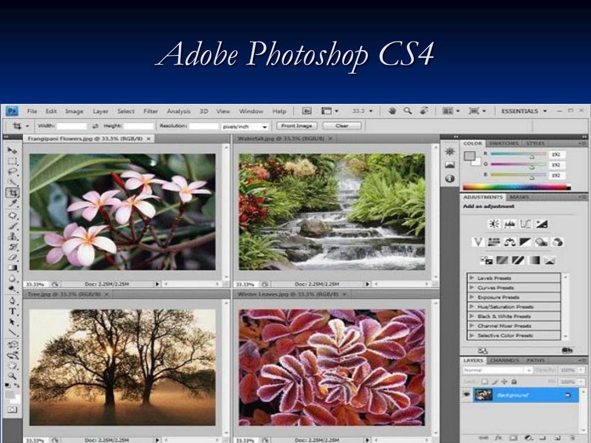Image resolution: width=591 pixels, height=443 pixels.
Task: Click the Width input field
Action: coord(72,126)
